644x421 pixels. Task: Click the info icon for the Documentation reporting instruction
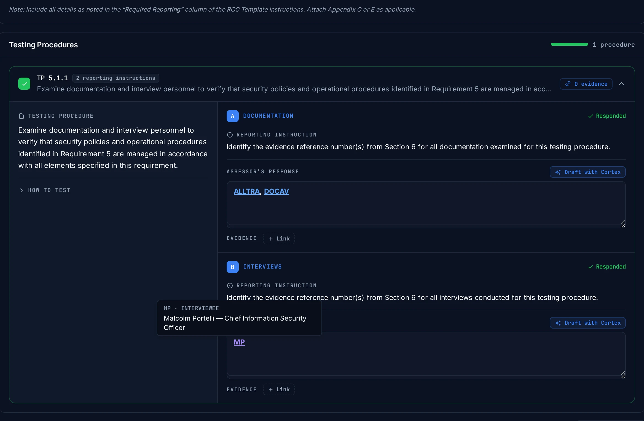click(230, 135)
